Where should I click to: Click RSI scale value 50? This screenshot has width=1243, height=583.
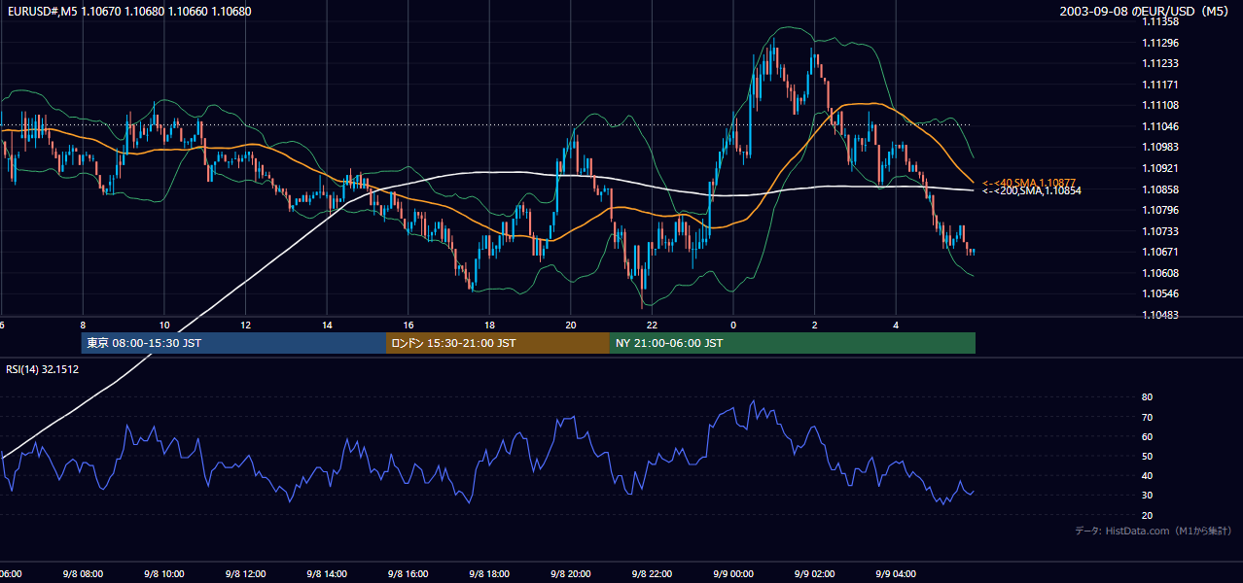tap(1147, 456)
